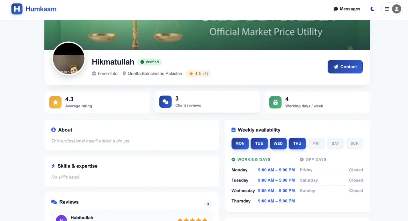Click the Contact button
The image size is (408, 221).
pos(345,67)
